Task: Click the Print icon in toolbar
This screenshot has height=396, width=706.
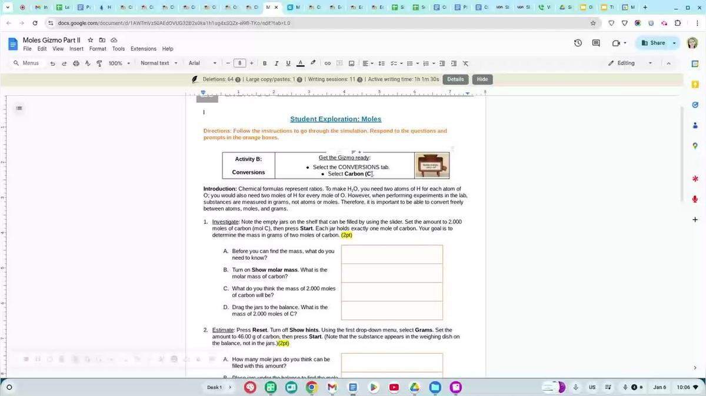Action: tap(76, 63)
